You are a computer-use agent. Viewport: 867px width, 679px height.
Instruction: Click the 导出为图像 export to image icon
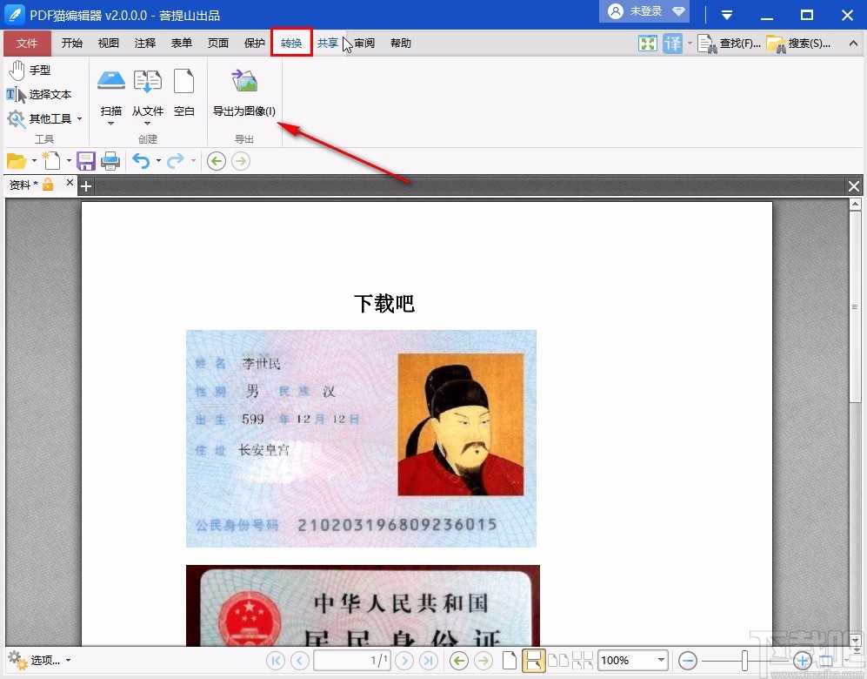click(x=243, y=80)
